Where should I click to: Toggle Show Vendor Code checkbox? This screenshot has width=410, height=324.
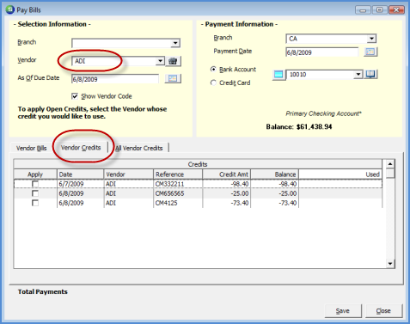click(x=75, y=96)
